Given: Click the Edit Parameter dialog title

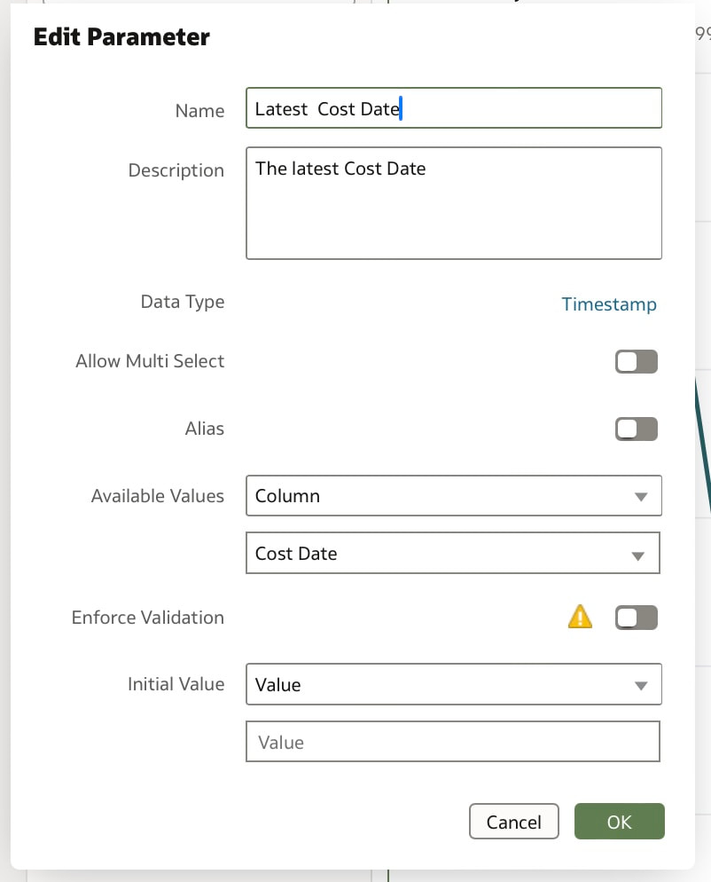Looking at the screenshot, I should (x=121, y=37).
